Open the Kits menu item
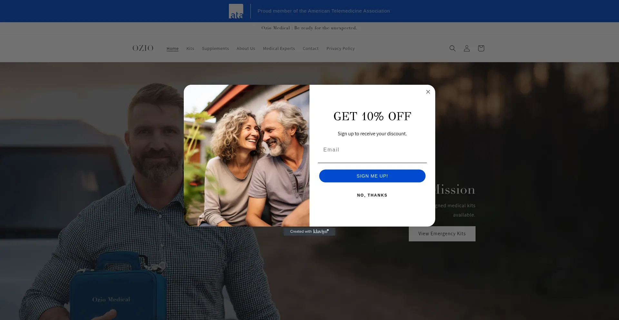 coord(190,49)
